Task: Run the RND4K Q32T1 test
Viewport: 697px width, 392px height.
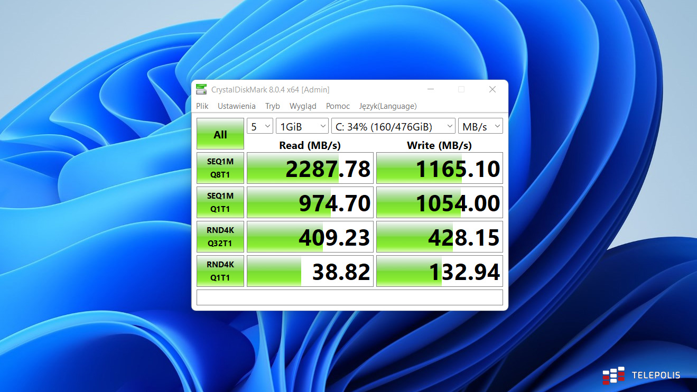Action: [x=220, y=237]
